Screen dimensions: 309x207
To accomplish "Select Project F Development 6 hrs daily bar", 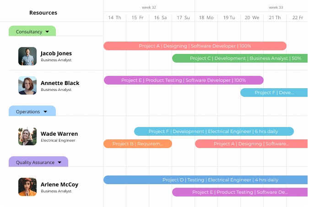I will (213, 132).
